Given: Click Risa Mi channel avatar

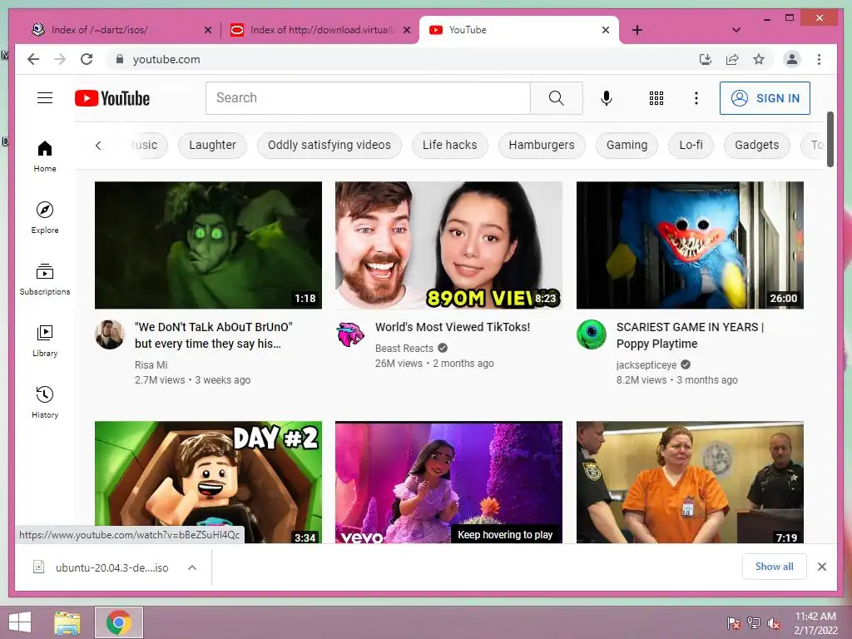Looking at the screenshot, I should pyautogui.click(x=110, y=334).
